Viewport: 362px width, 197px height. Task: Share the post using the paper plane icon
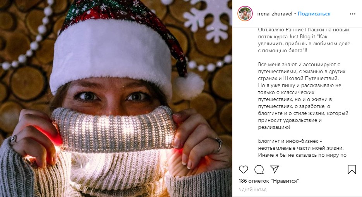[275, 169]
